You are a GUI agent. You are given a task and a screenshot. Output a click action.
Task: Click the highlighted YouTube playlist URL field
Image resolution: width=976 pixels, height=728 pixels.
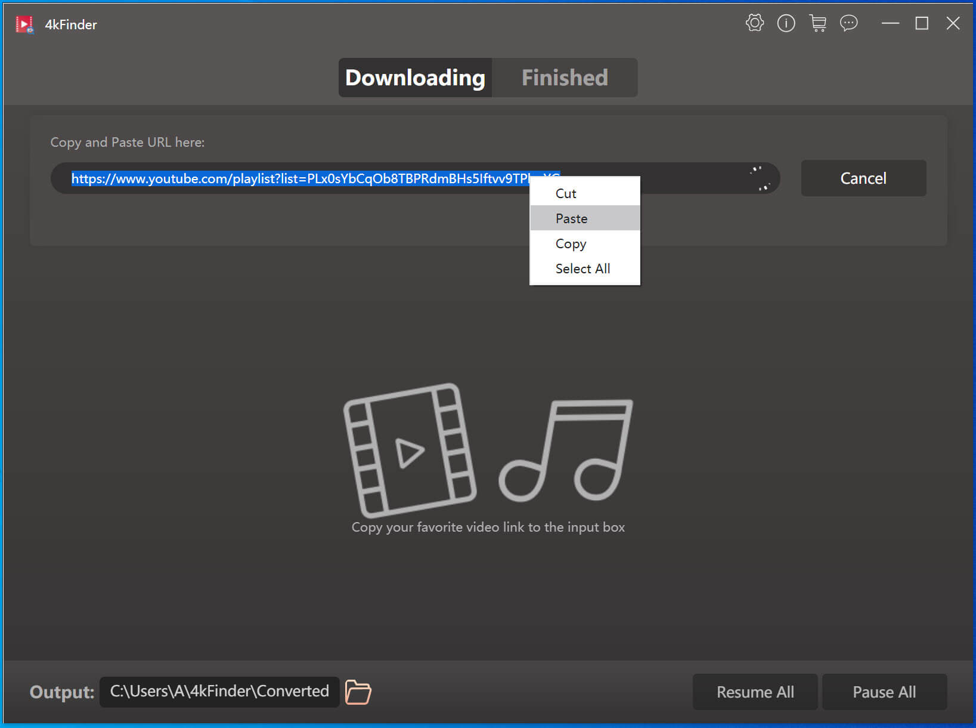pyautogui.click(x=298, y=178)
